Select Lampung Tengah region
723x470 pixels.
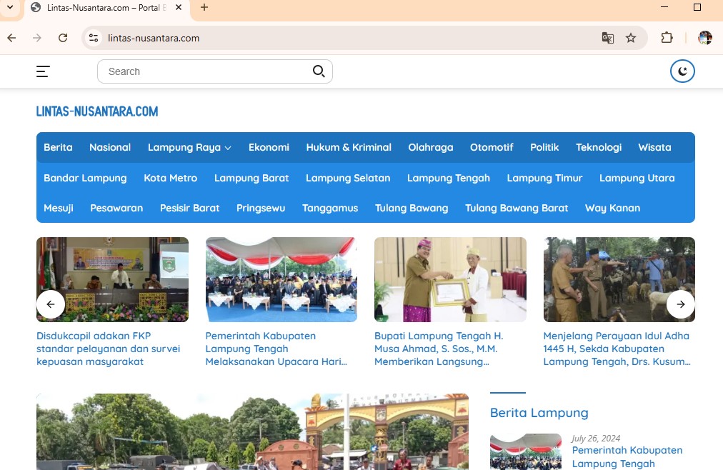[x=449, y=178]
